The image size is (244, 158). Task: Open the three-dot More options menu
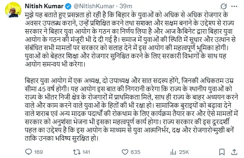[234, 6]
